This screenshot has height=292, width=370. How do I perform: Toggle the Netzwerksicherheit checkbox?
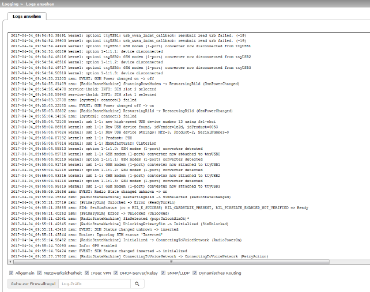(40, 272)
